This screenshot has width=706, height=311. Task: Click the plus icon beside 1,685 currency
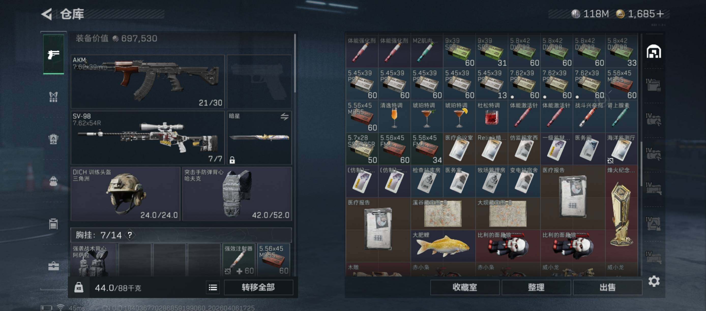click(x=660, y=14)
